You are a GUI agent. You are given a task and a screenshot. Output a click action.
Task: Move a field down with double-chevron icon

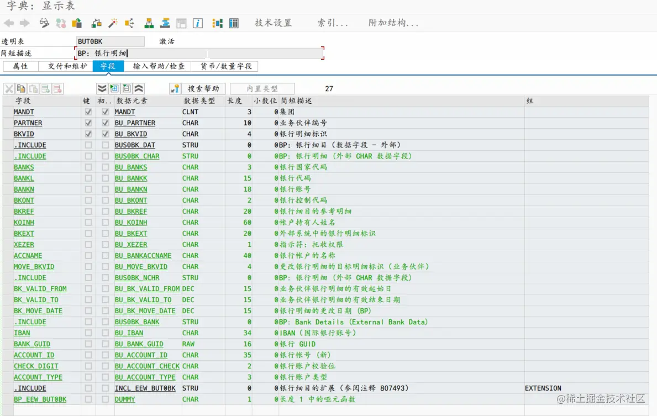[102, 88]
